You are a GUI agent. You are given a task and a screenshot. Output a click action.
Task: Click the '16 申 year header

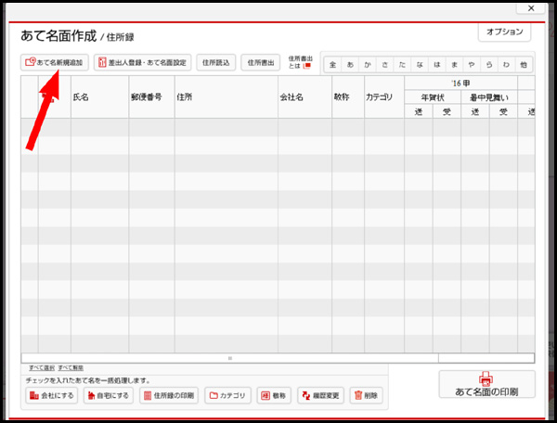pyautogui.click(x=460, y=83)
